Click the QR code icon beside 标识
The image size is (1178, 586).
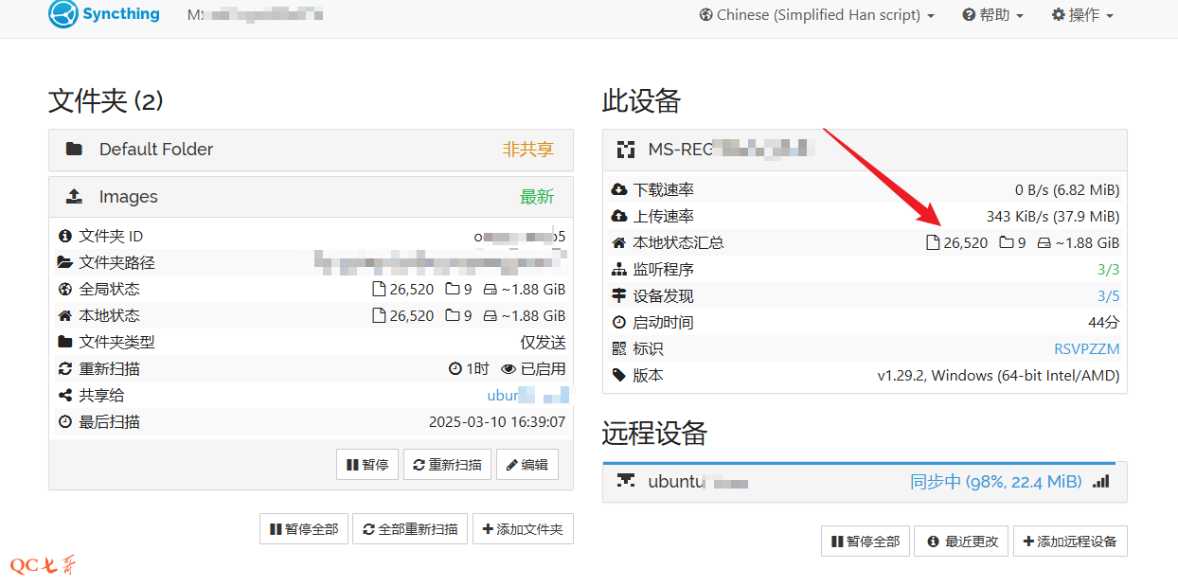pos(619,349)
